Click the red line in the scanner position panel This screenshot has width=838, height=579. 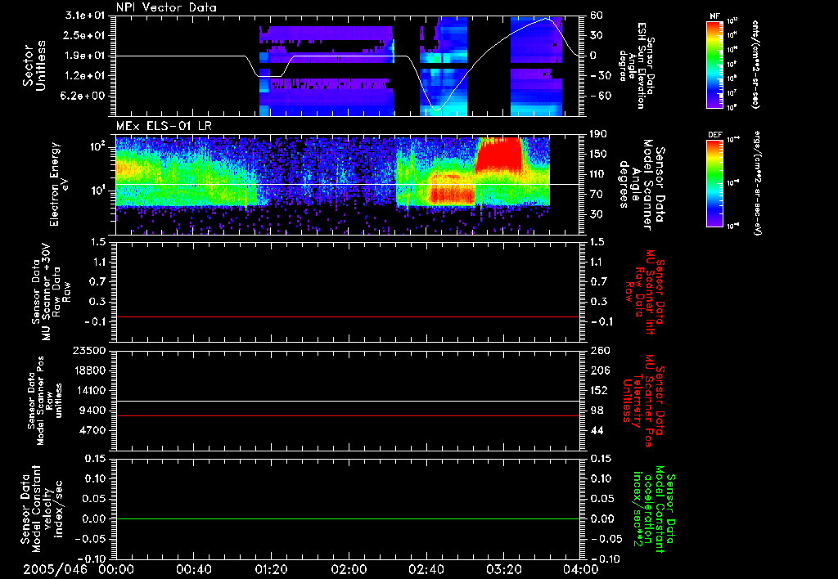point(348,415)
